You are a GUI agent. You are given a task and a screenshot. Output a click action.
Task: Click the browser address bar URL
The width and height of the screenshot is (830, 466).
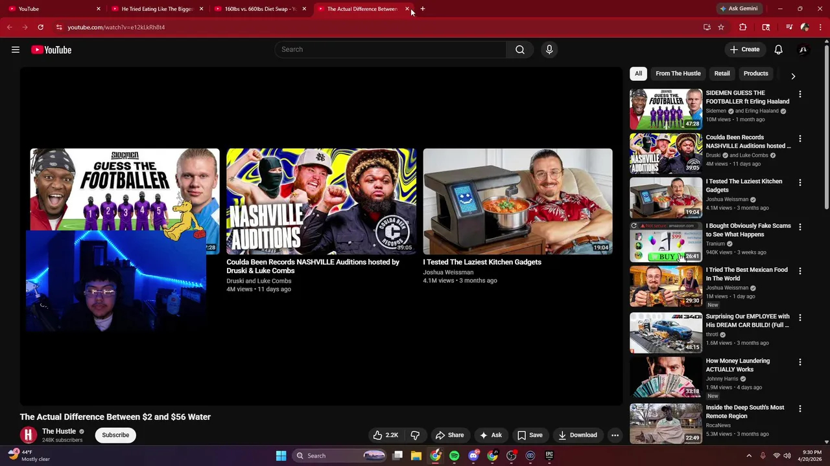[x=116, y=27]
